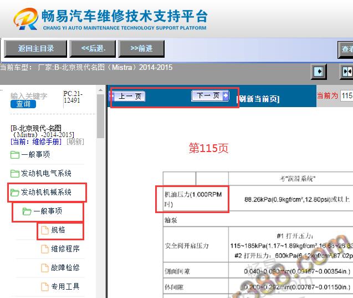Image resolution: width=353 pixels, height=298 pixels.
Task: Click the page icon beside 规格
Action: tap(45, 230)
